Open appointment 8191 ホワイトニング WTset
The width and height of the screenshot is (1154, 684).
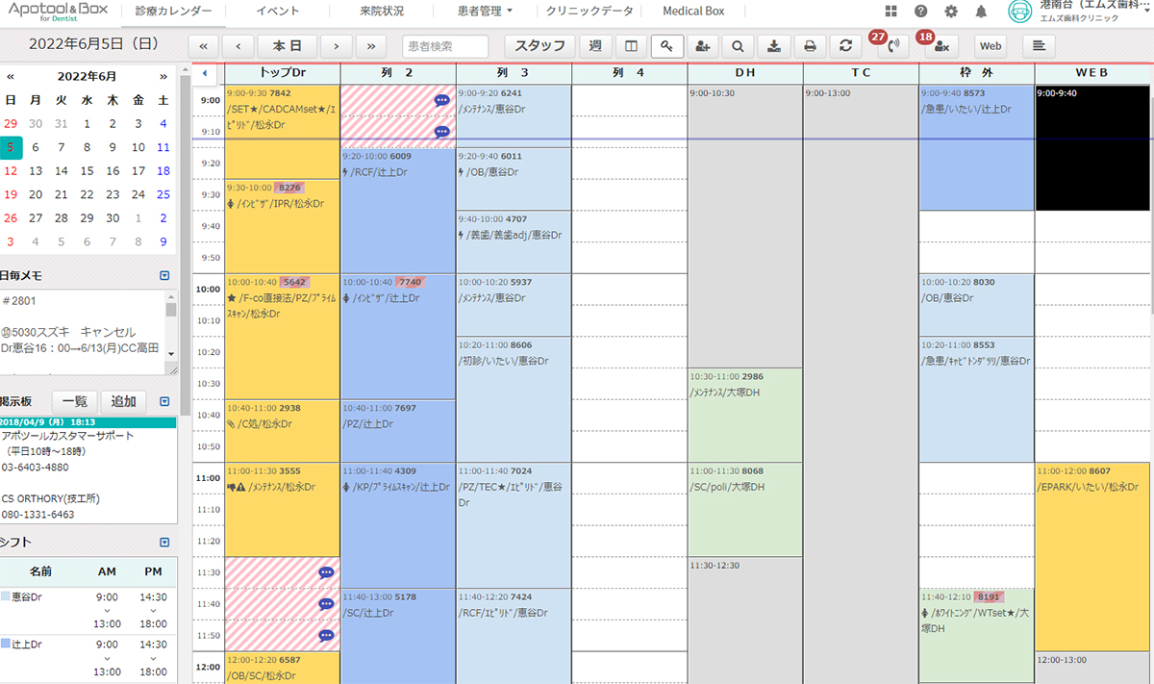point(976,635)
